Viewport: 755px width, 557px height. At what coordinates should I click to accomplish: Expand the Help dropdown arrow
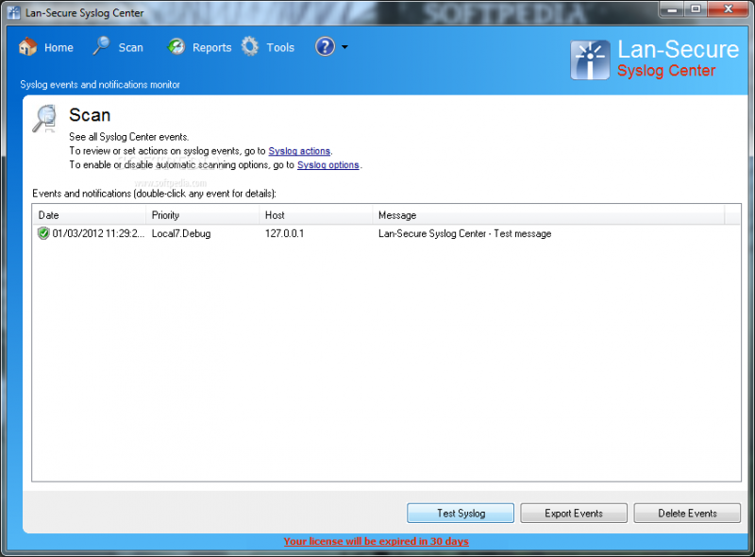pyautogui.click(x=344, y=47)
